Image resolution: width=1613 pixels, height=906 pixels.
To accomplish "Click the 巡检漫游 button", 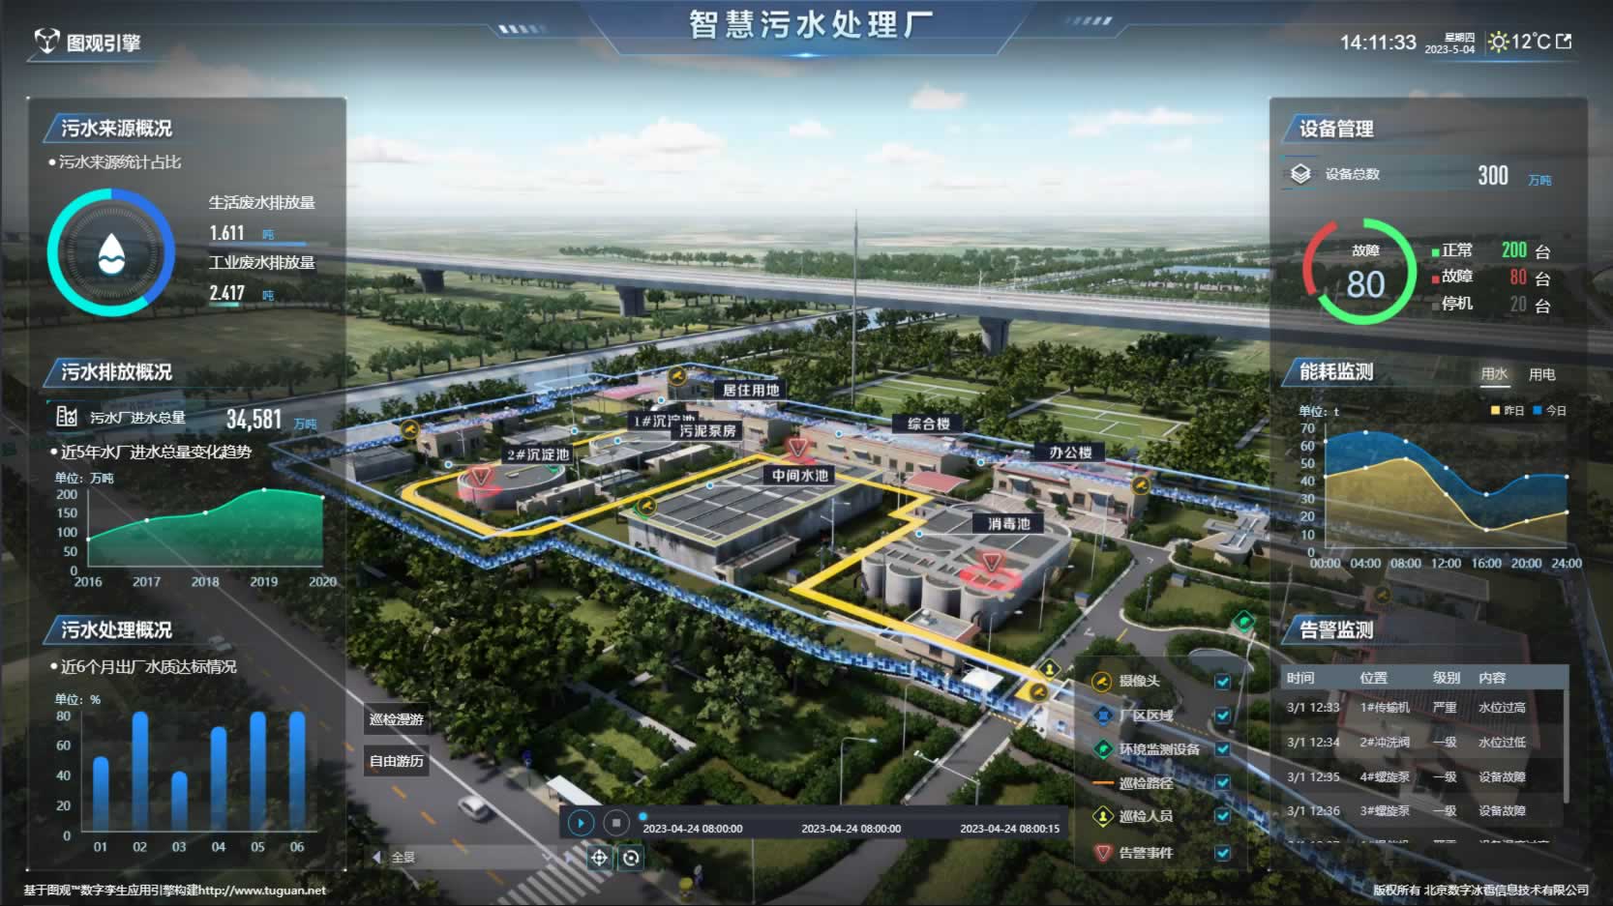I will [x=397, y=719].
